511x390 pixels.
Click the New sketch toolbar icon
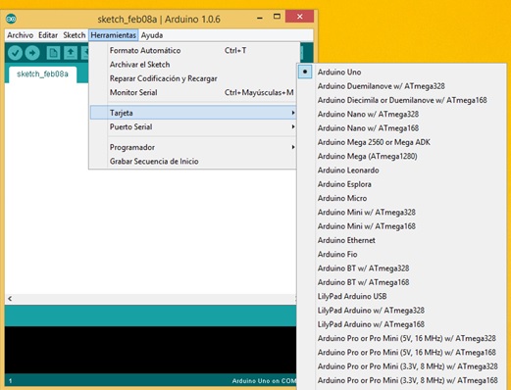click(x=53, y=53)
